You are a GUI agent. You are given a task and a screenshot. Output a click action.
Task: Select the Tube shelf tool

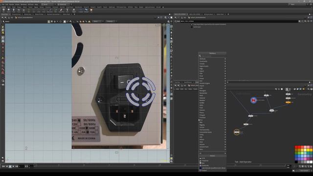[x=14, y=10]
